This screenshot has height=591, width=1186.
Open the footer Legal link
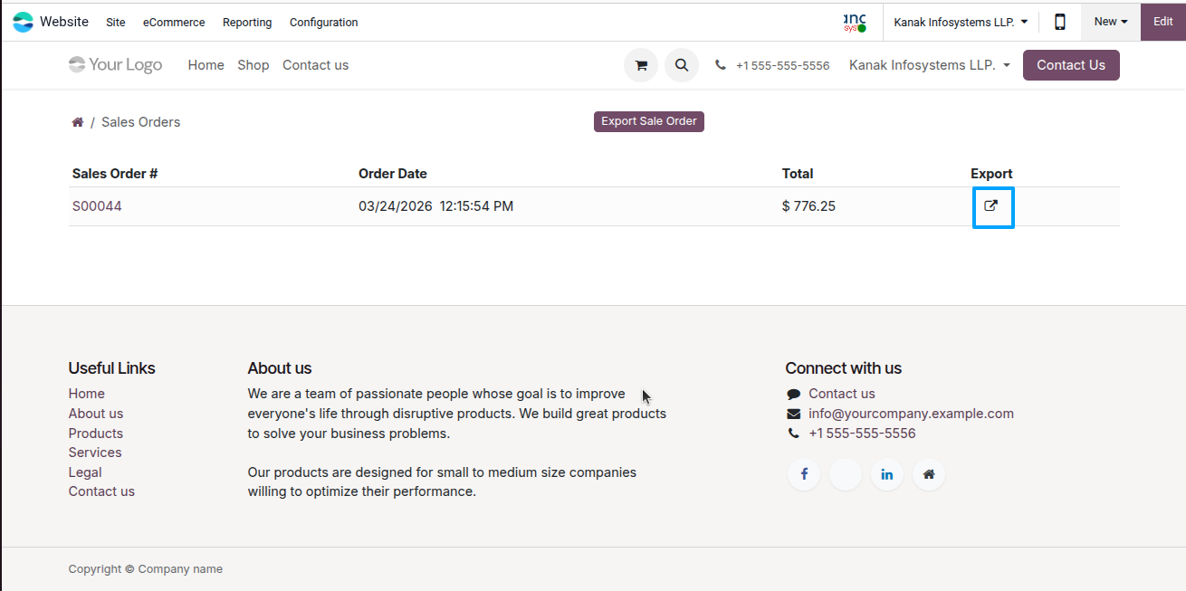coord(85,472)
